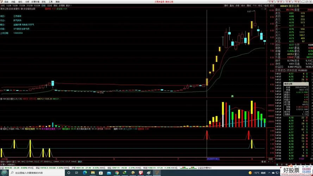Open F10 company info

coord(255,6)
